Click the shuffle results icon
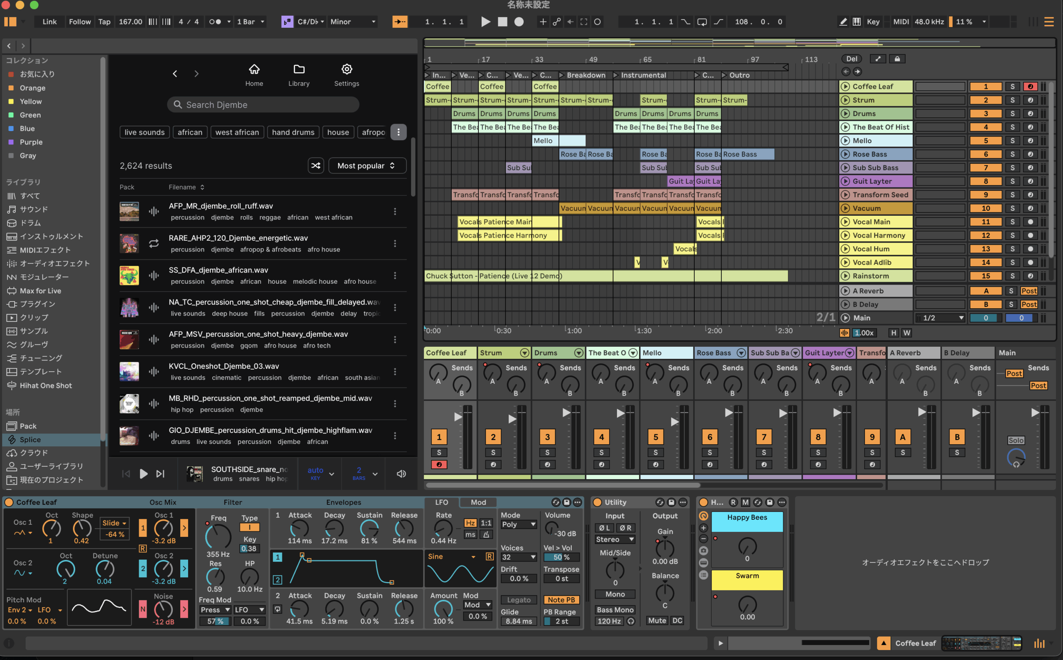 tap(316, 166)
